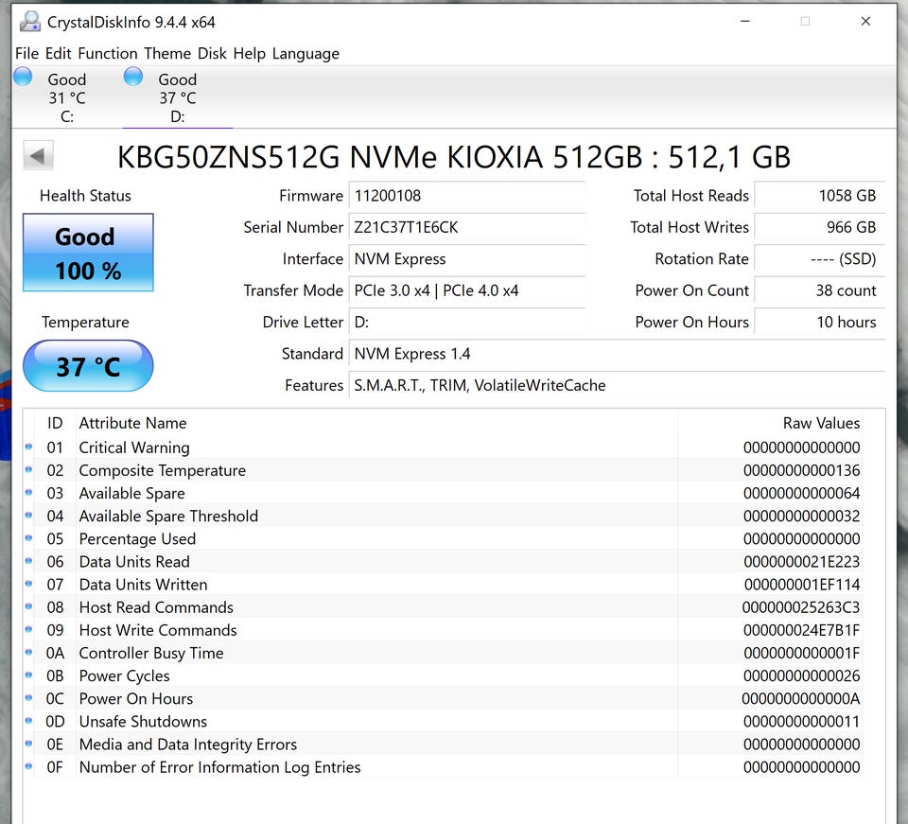Open the Theme menu
Image resolution: width=908 pixels, height=824 pixels.
coord(167,54)
